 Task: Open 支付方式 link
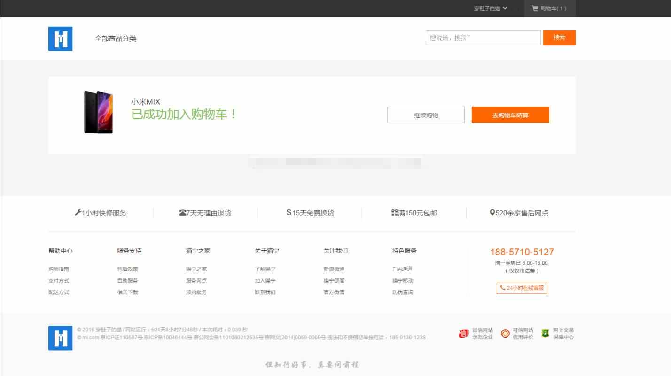click(x=59, y=281)
